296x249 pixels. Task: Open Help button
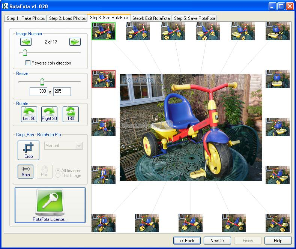pyautogui.click(x=278, y=241)
